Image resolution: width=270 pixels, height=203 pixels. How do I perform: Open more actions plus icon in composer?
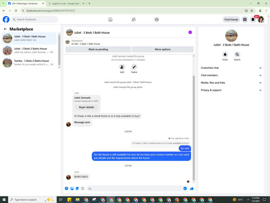[66, 188]
